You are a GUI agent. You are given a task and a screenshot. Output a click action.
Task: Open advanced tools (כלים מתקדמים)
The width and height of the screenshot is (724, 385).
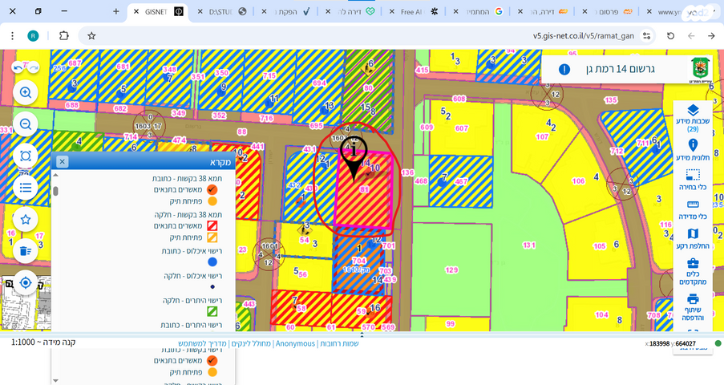coord(693,269)
